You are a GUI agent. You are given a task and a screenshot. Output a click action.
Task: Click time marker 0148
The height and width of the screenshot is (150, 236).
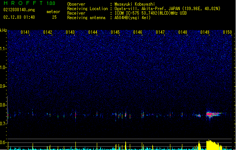(x=183, y=32)
